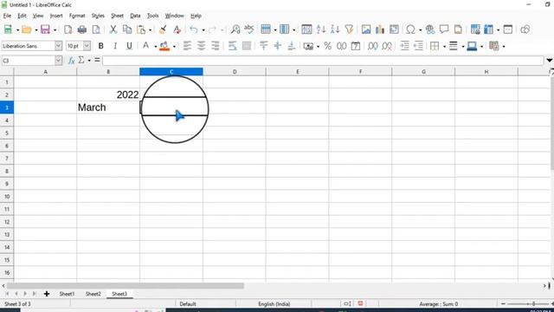Image resolution: width=554 pixels, height=312 pixels.
Task: Toggle Italic formatting
Action: click(115, 46)
